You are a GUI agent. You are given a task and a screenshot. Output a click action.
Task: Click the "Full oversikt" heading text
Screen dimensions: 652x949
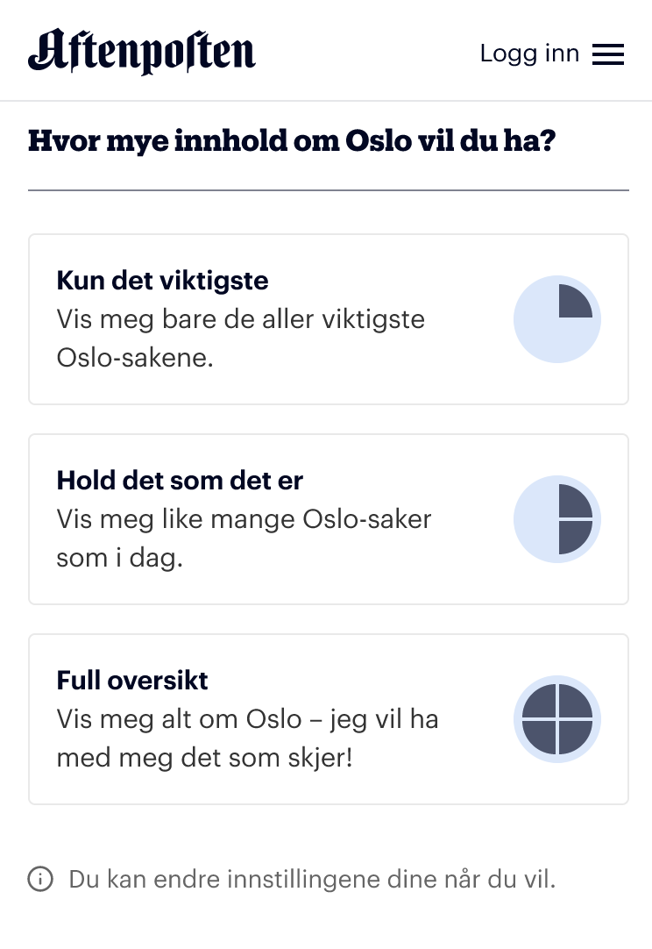tap(132, 681)
